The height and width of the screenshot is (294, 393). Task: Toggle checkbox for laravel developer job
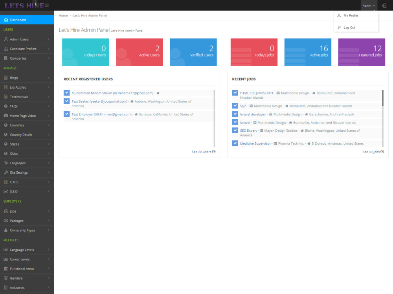pyautogui.click(x=235, y=114)
